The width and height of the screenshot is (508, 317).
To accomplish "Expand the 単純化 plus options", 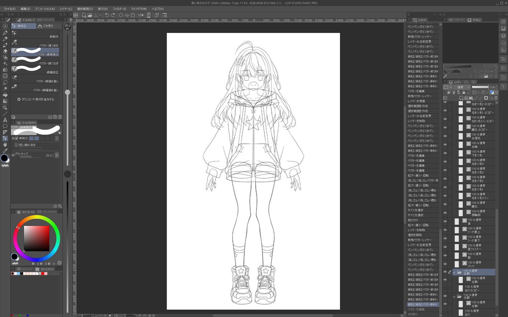I will [13, 138].
